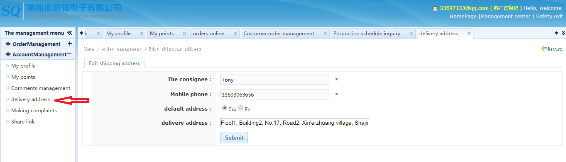
Task: Select No for default address
Action: pos(241,108)
